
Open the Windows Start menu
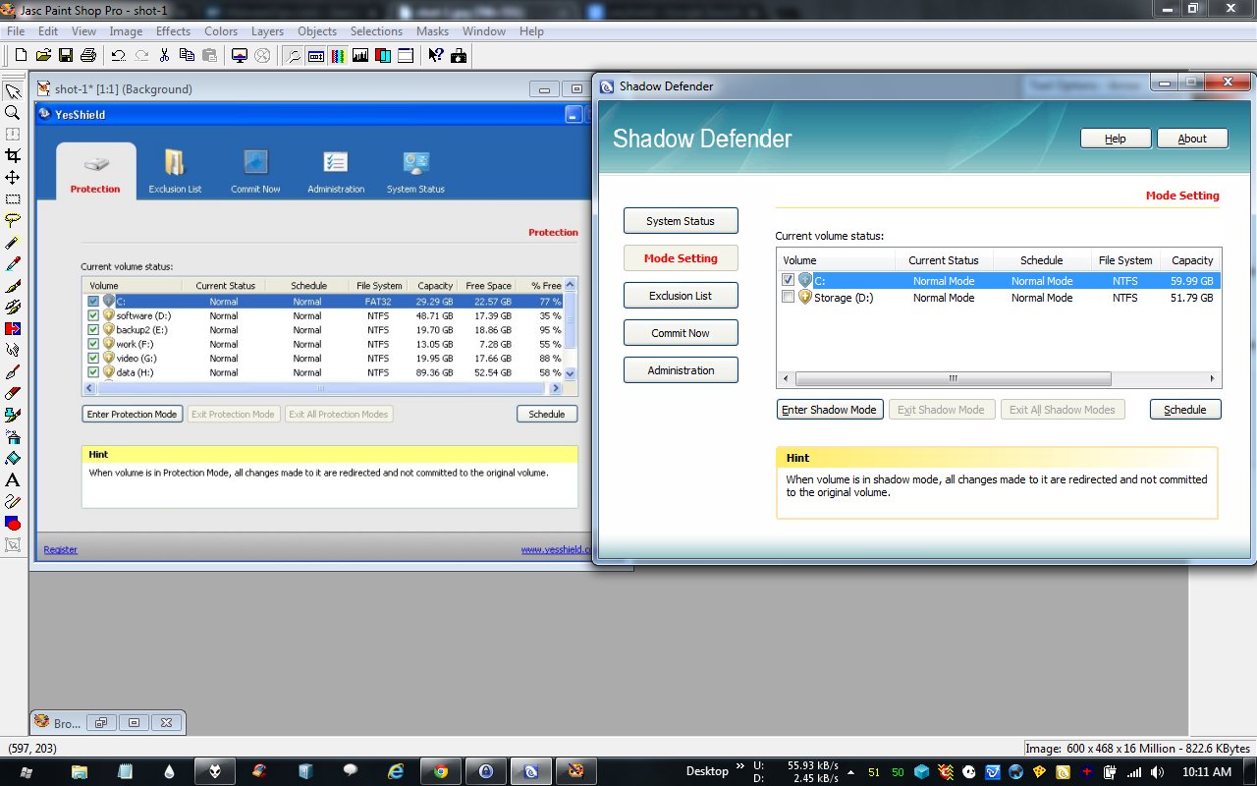(x=24, y=771)
